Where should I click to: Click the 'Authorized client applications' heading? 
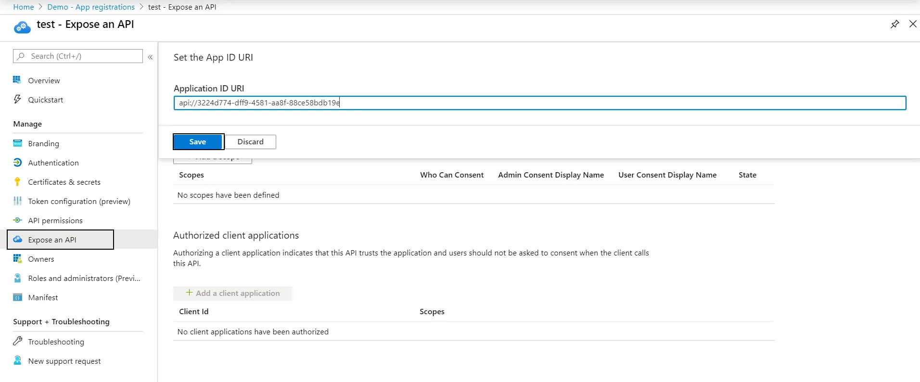236,235
